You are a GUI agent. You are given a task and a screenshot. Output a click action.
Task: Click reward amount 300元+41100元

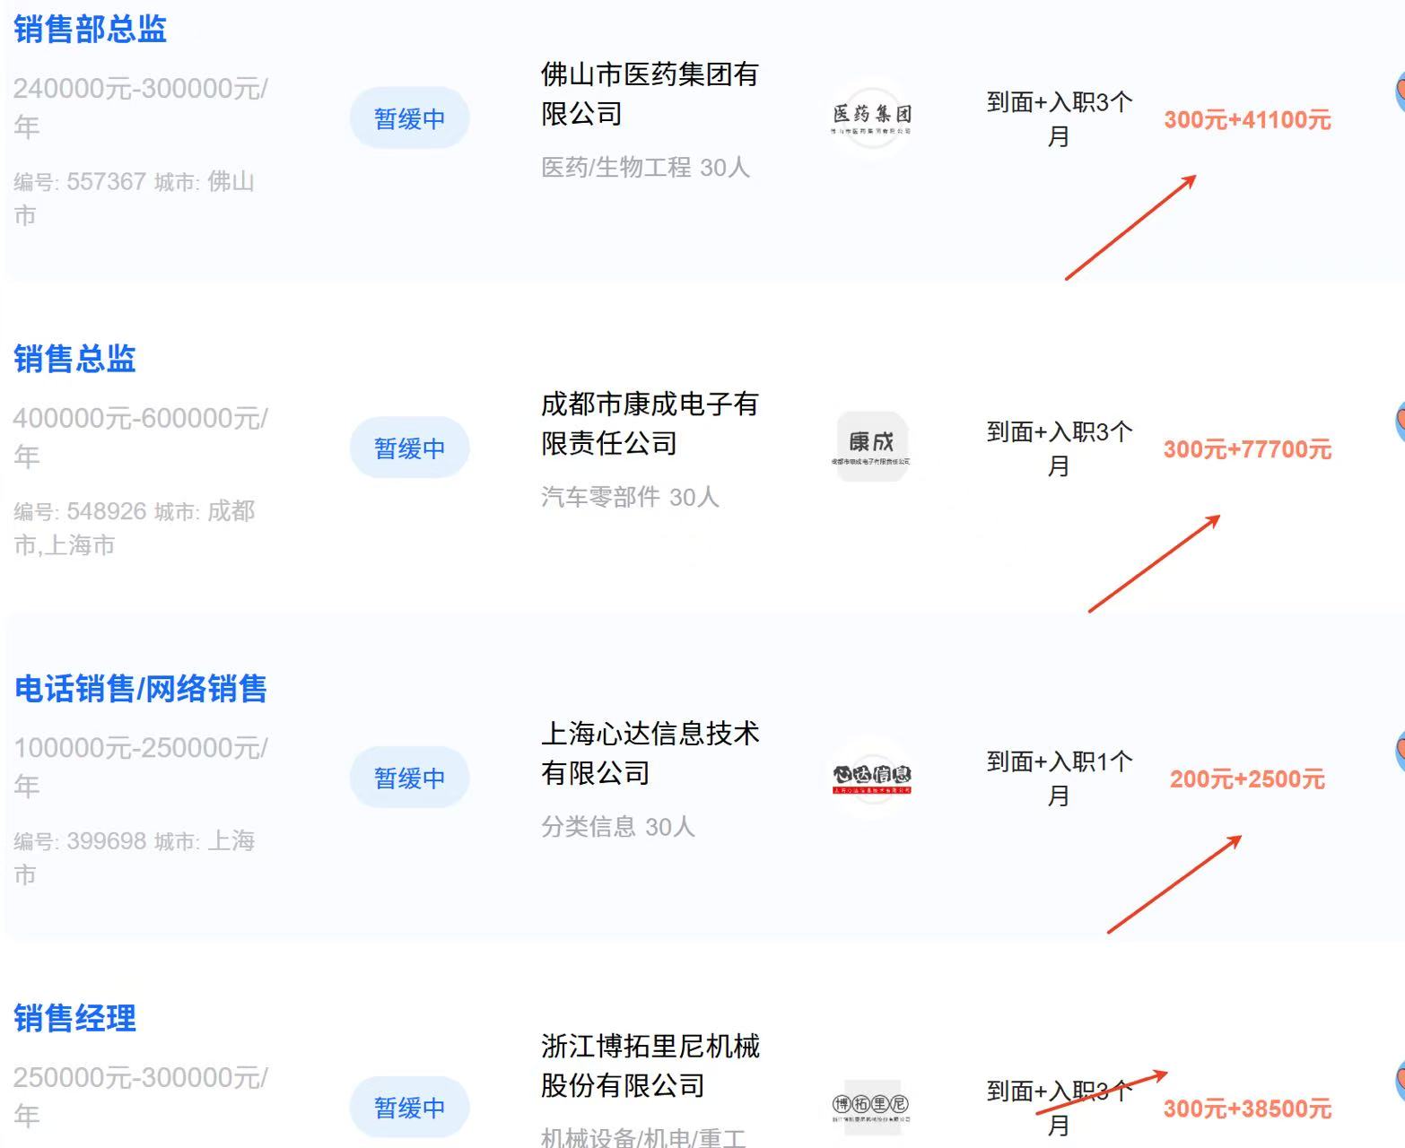pos(1247,119)
